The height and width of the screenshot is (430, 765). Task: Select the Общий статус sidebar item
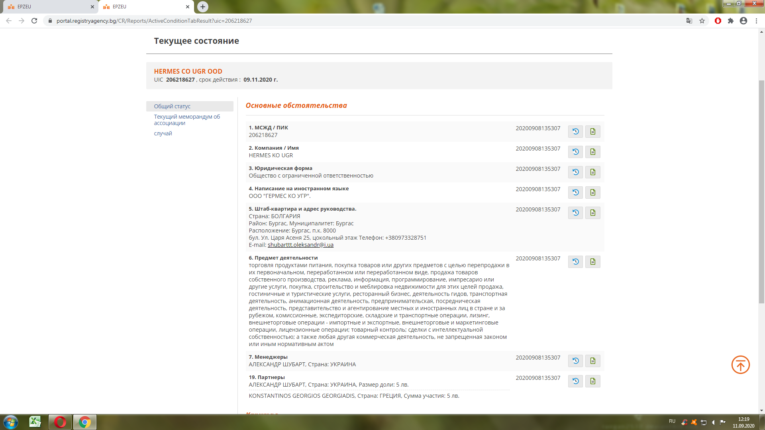click(x=172, y=106)
